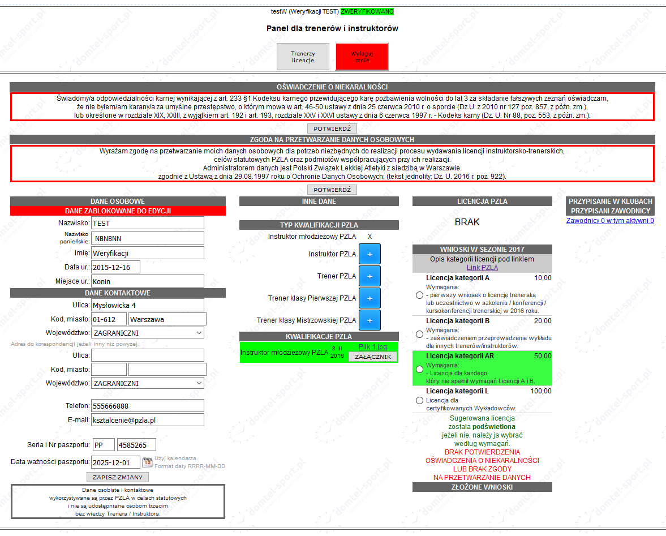Open Zawodnicy 0 w tym aktywni 0 link
666x536 pixels.
(x=610, y=220)
